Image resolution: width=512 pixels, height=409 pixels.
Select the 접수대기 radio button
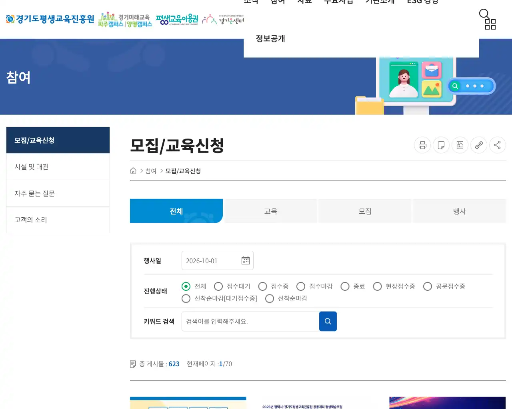pyautogui.click(x=218, y=286)
